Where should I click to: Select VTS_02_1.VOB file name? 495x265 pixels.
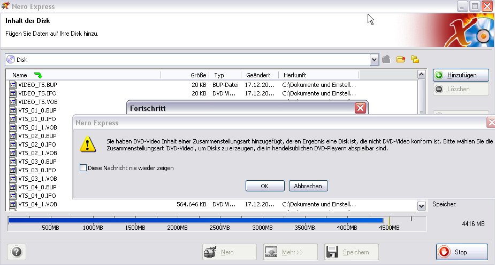tap(37, 153)
